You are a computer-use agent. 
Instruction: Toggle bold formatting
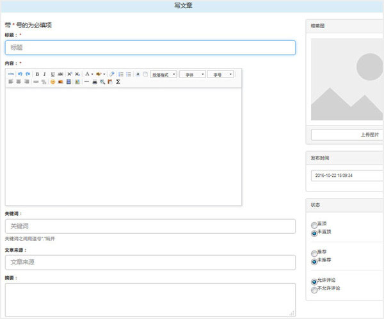pyautogui.click(x=37, y=74)
